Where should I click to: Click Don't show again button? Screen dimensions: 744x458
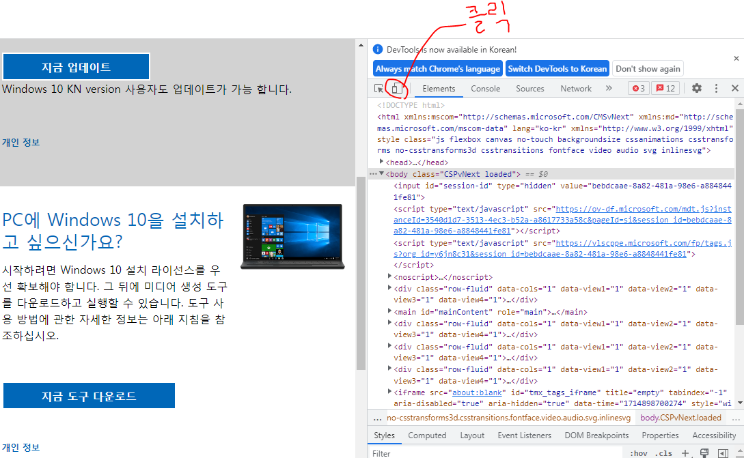(648, 69)
